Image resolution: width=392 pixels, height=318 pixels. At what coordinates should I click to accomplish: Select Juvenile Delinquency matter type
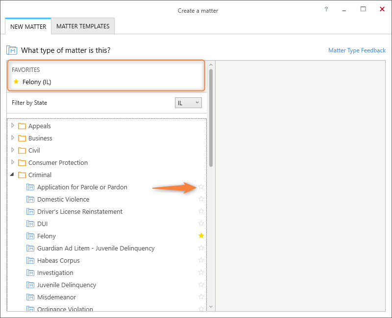[67, 285]
